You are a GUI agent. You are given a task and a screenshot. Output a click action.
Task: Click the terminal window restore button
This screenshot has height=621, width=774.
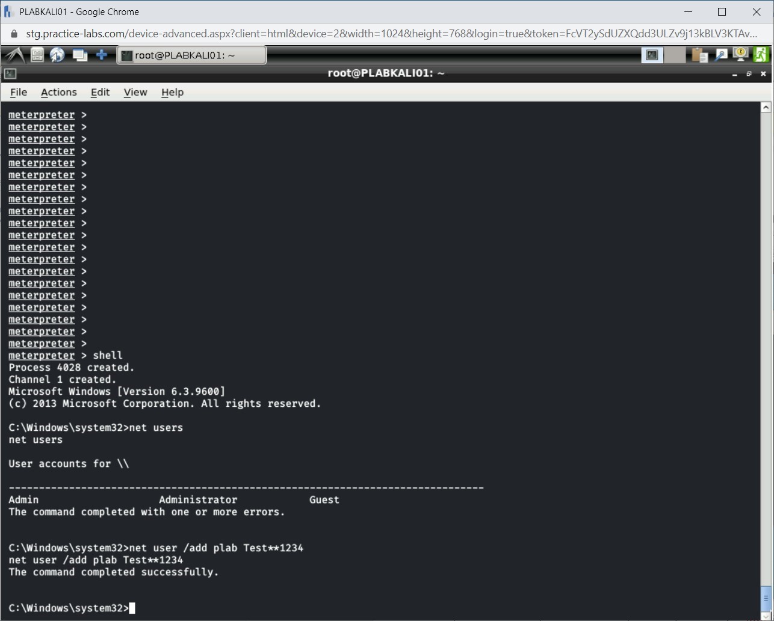749,73
